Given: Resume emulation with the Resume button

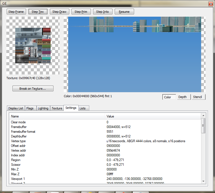Looking at the screenshot, I should tap(124, 12).
